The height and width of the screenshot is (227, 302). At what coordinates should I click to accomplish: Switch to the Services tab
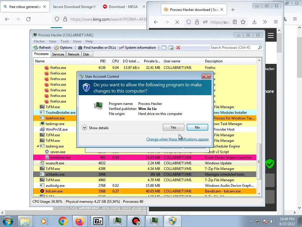tap(58, 54)
